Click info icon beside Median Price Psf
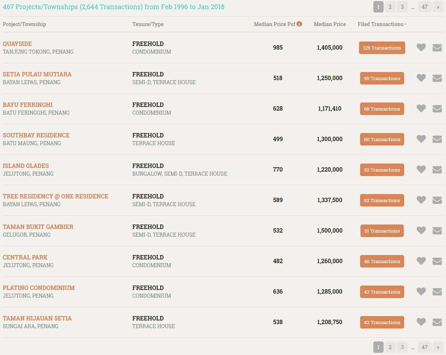This screenshot has height=355, width=446. tap(299, 24)
